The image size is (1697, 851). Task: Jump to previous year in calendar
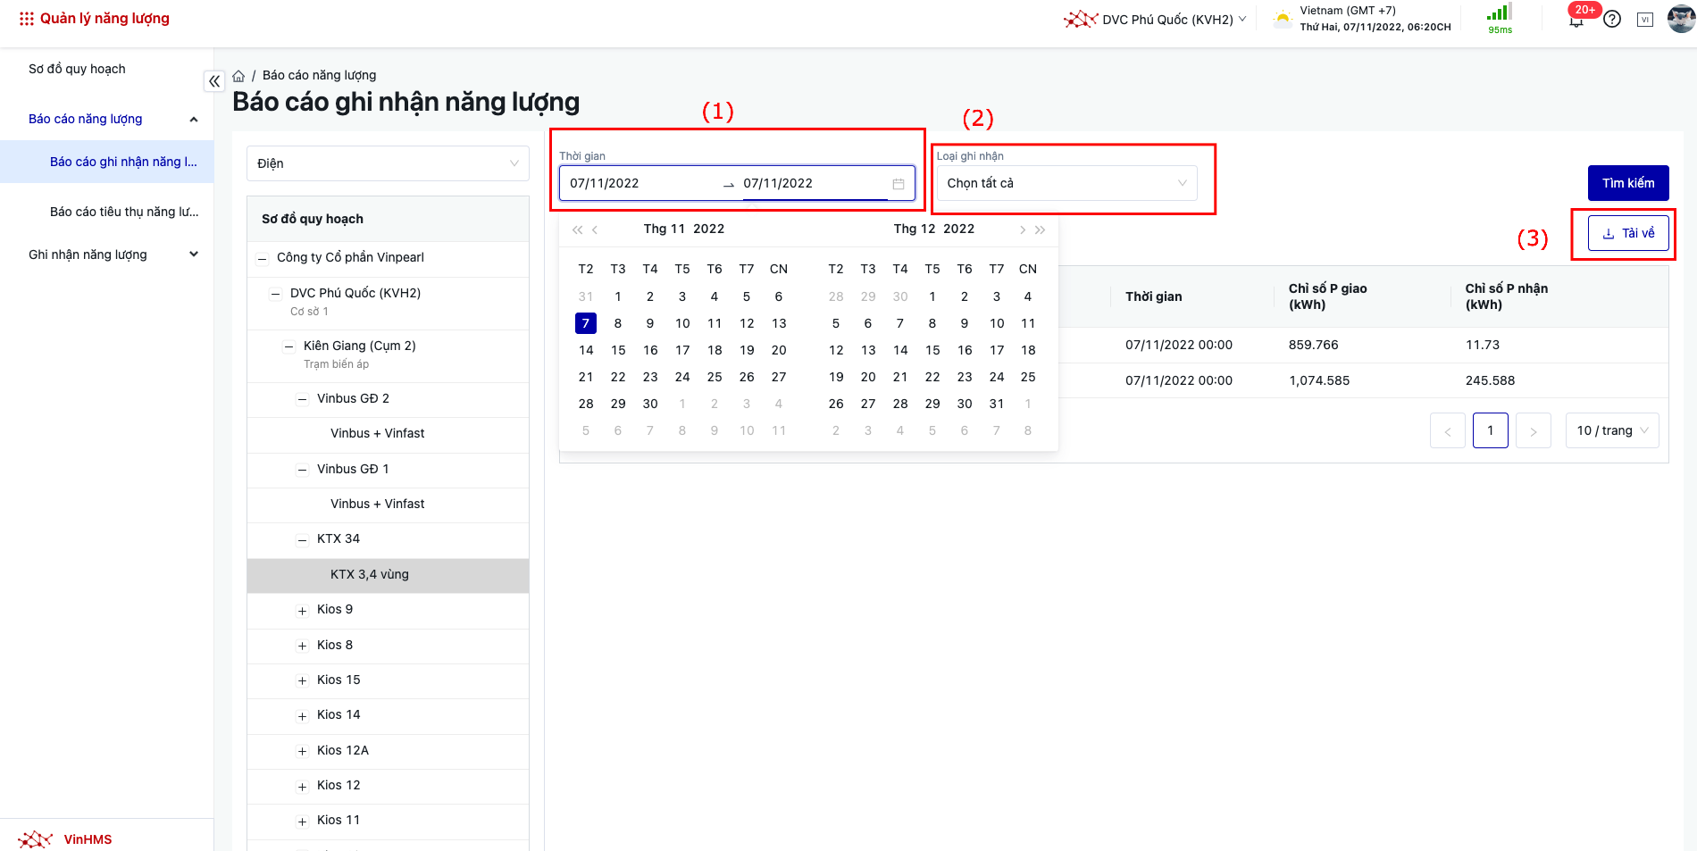(x=577, y=229)
